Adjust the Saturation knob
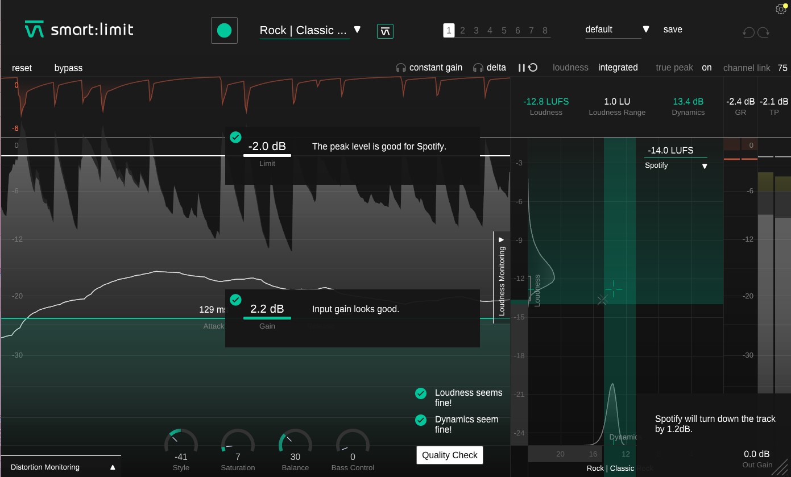The width and height of the screenshot is (791, 477). click(238, 442)
